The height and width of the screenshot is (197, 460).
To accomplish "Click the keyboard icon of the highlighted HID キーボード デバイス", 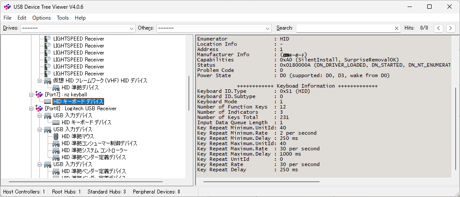I will pyautogui.click(x=48, y=102).
